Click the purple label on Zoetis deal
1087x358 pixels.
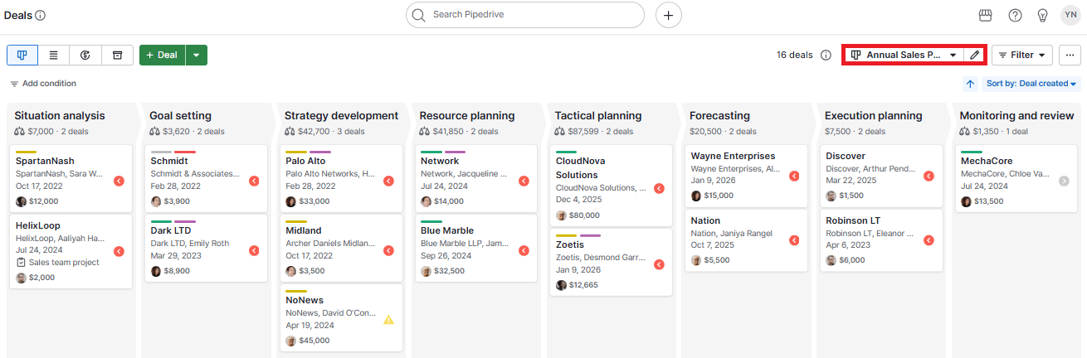(590, 235)
